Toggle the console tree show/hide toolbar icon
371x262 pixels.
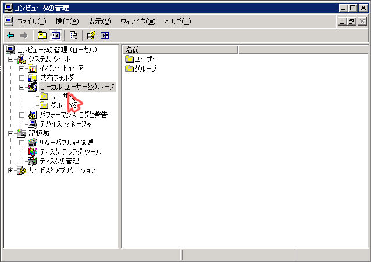(56, 35)
